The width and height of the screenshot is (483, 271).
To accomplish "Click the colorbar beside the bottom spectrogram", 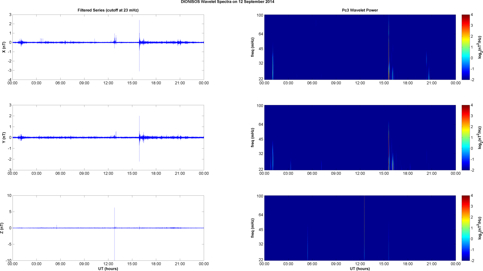I will [465, 228].
